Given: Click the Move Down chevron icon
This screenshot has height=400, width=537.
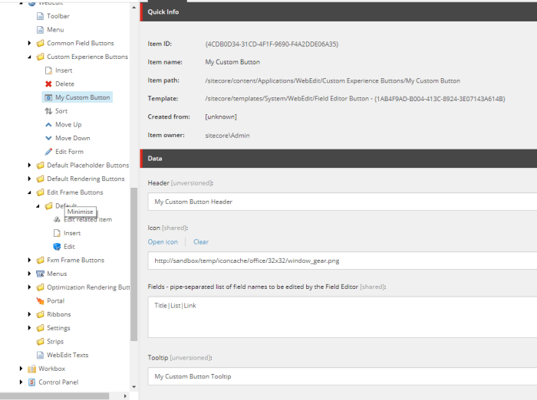Looking at the screenshot, I should pos(48,138).
